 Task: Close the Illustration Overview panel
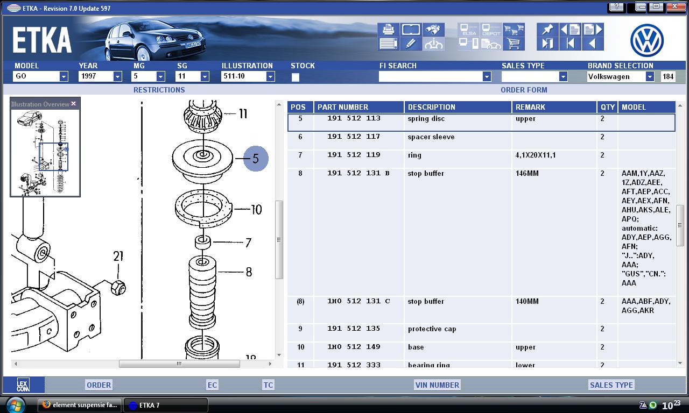point(73,104)
